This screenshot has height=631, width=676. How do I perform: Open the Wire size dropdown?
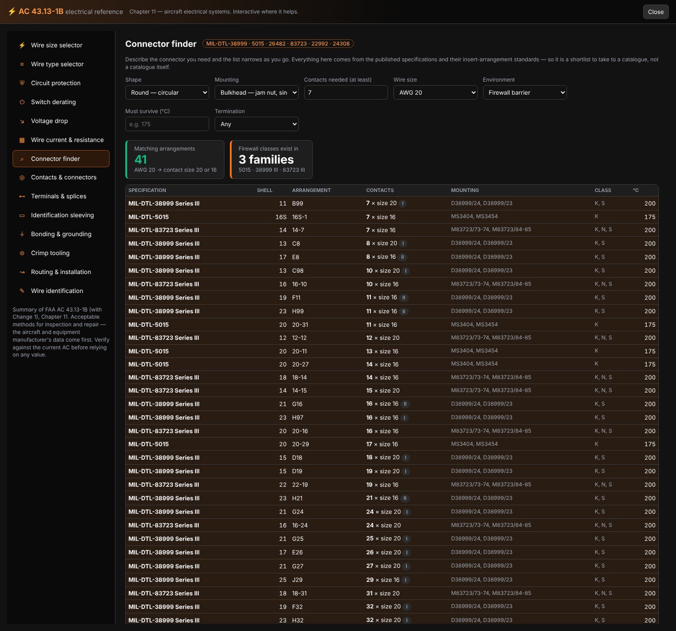coord(436,93)
